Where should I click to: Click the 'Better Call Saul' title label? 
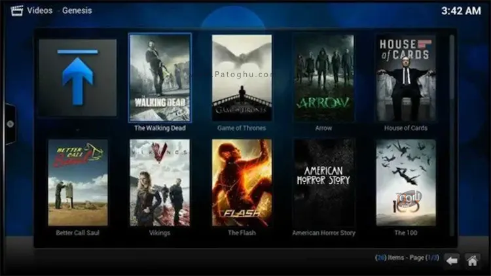click(78, 233)
